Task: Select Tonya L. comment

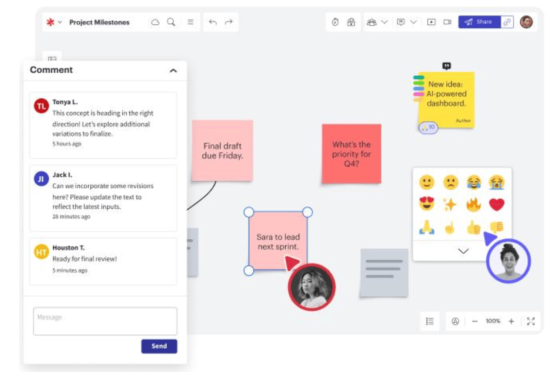Action: coord(103,125)
